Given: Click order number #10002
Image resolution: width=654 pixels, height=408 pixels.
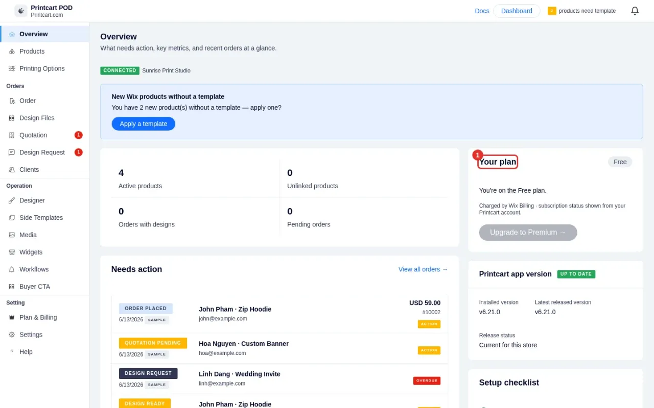Looking at the screenshot, I should [x=431, y=313].
